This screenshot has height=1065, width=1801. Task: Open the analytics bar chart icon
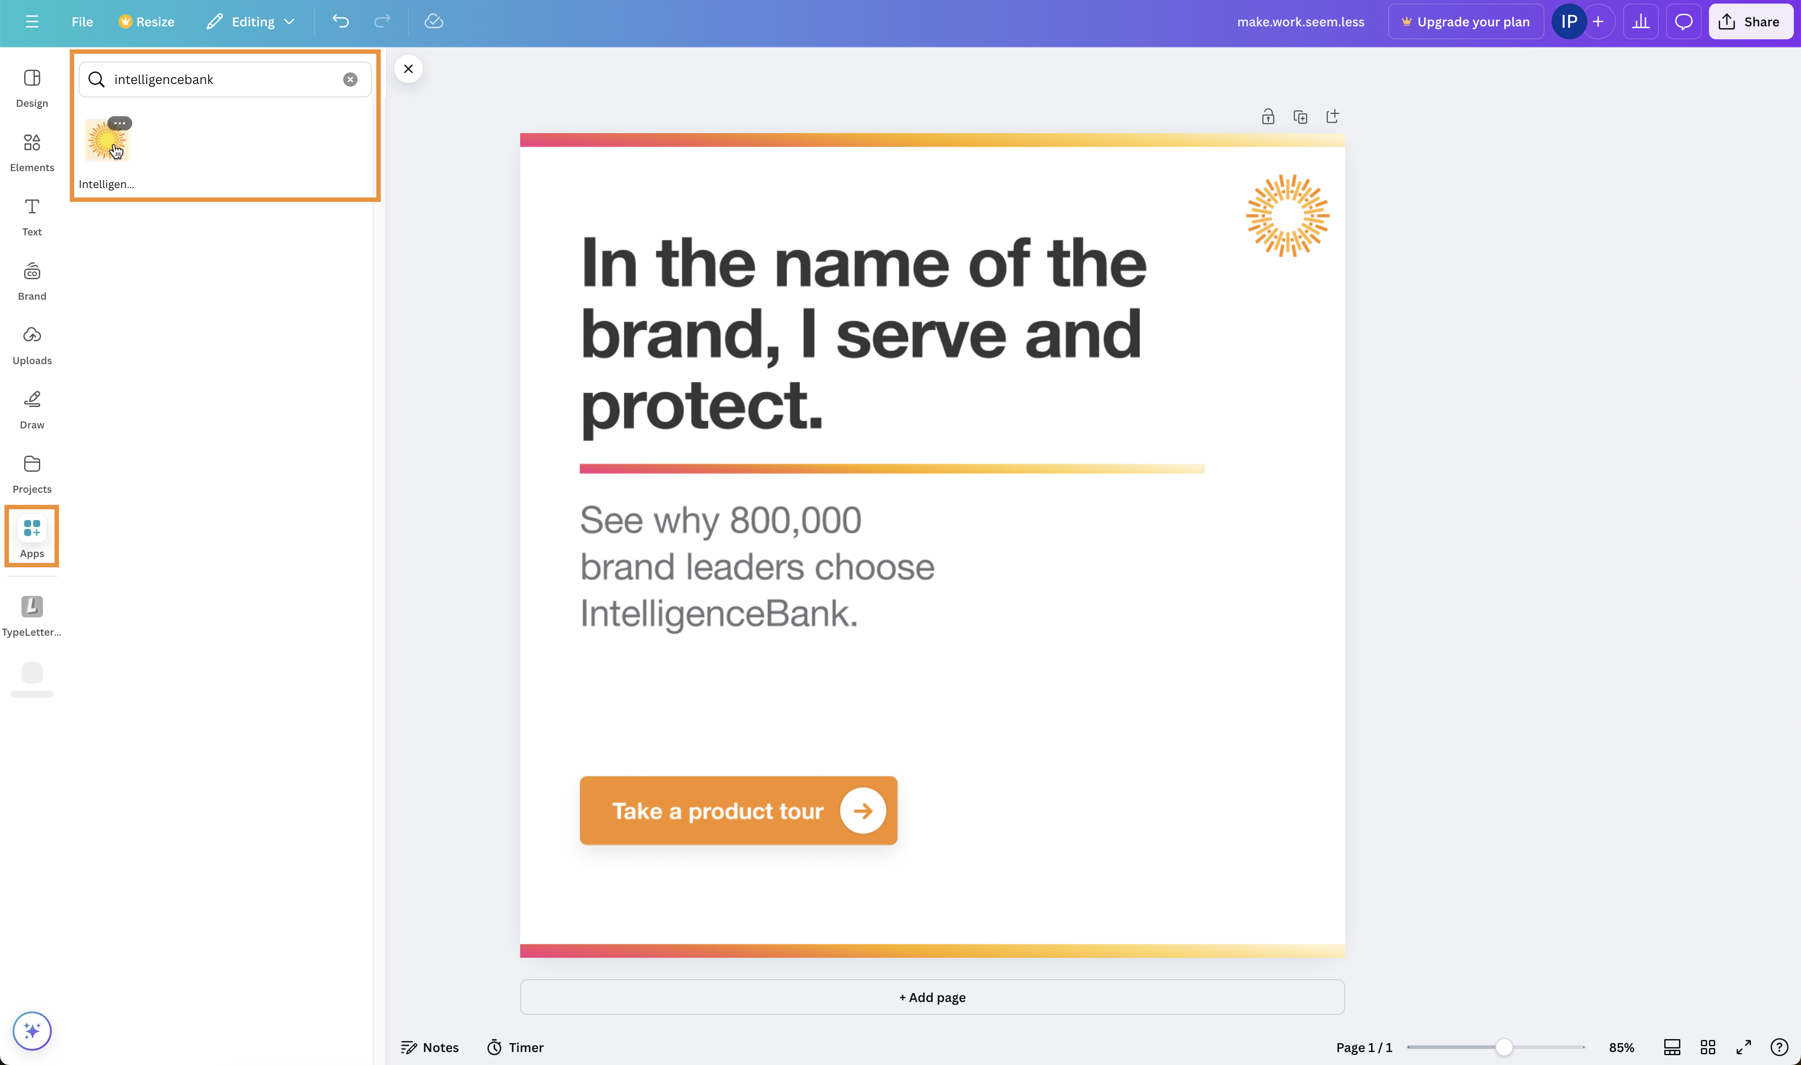point(1640,21)
